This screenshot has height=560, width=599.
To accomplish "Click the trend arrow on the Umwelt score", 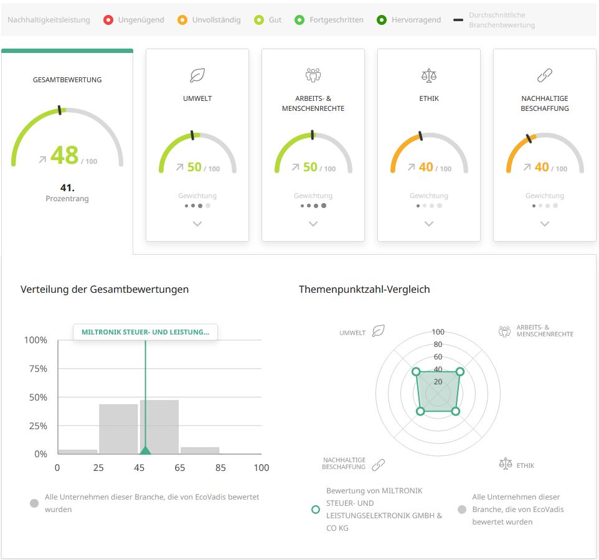I will point(179,167).
